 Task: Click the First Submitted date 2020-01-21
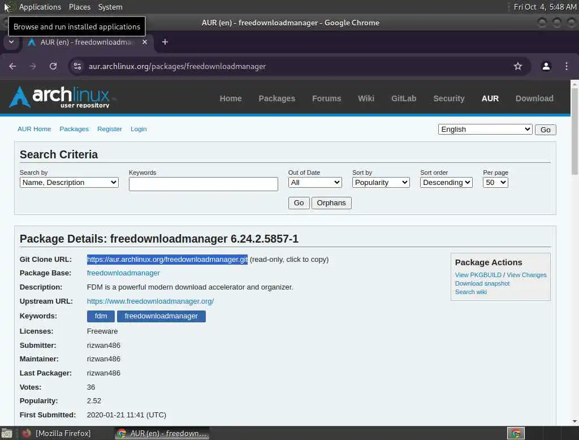tap(126, 415)
